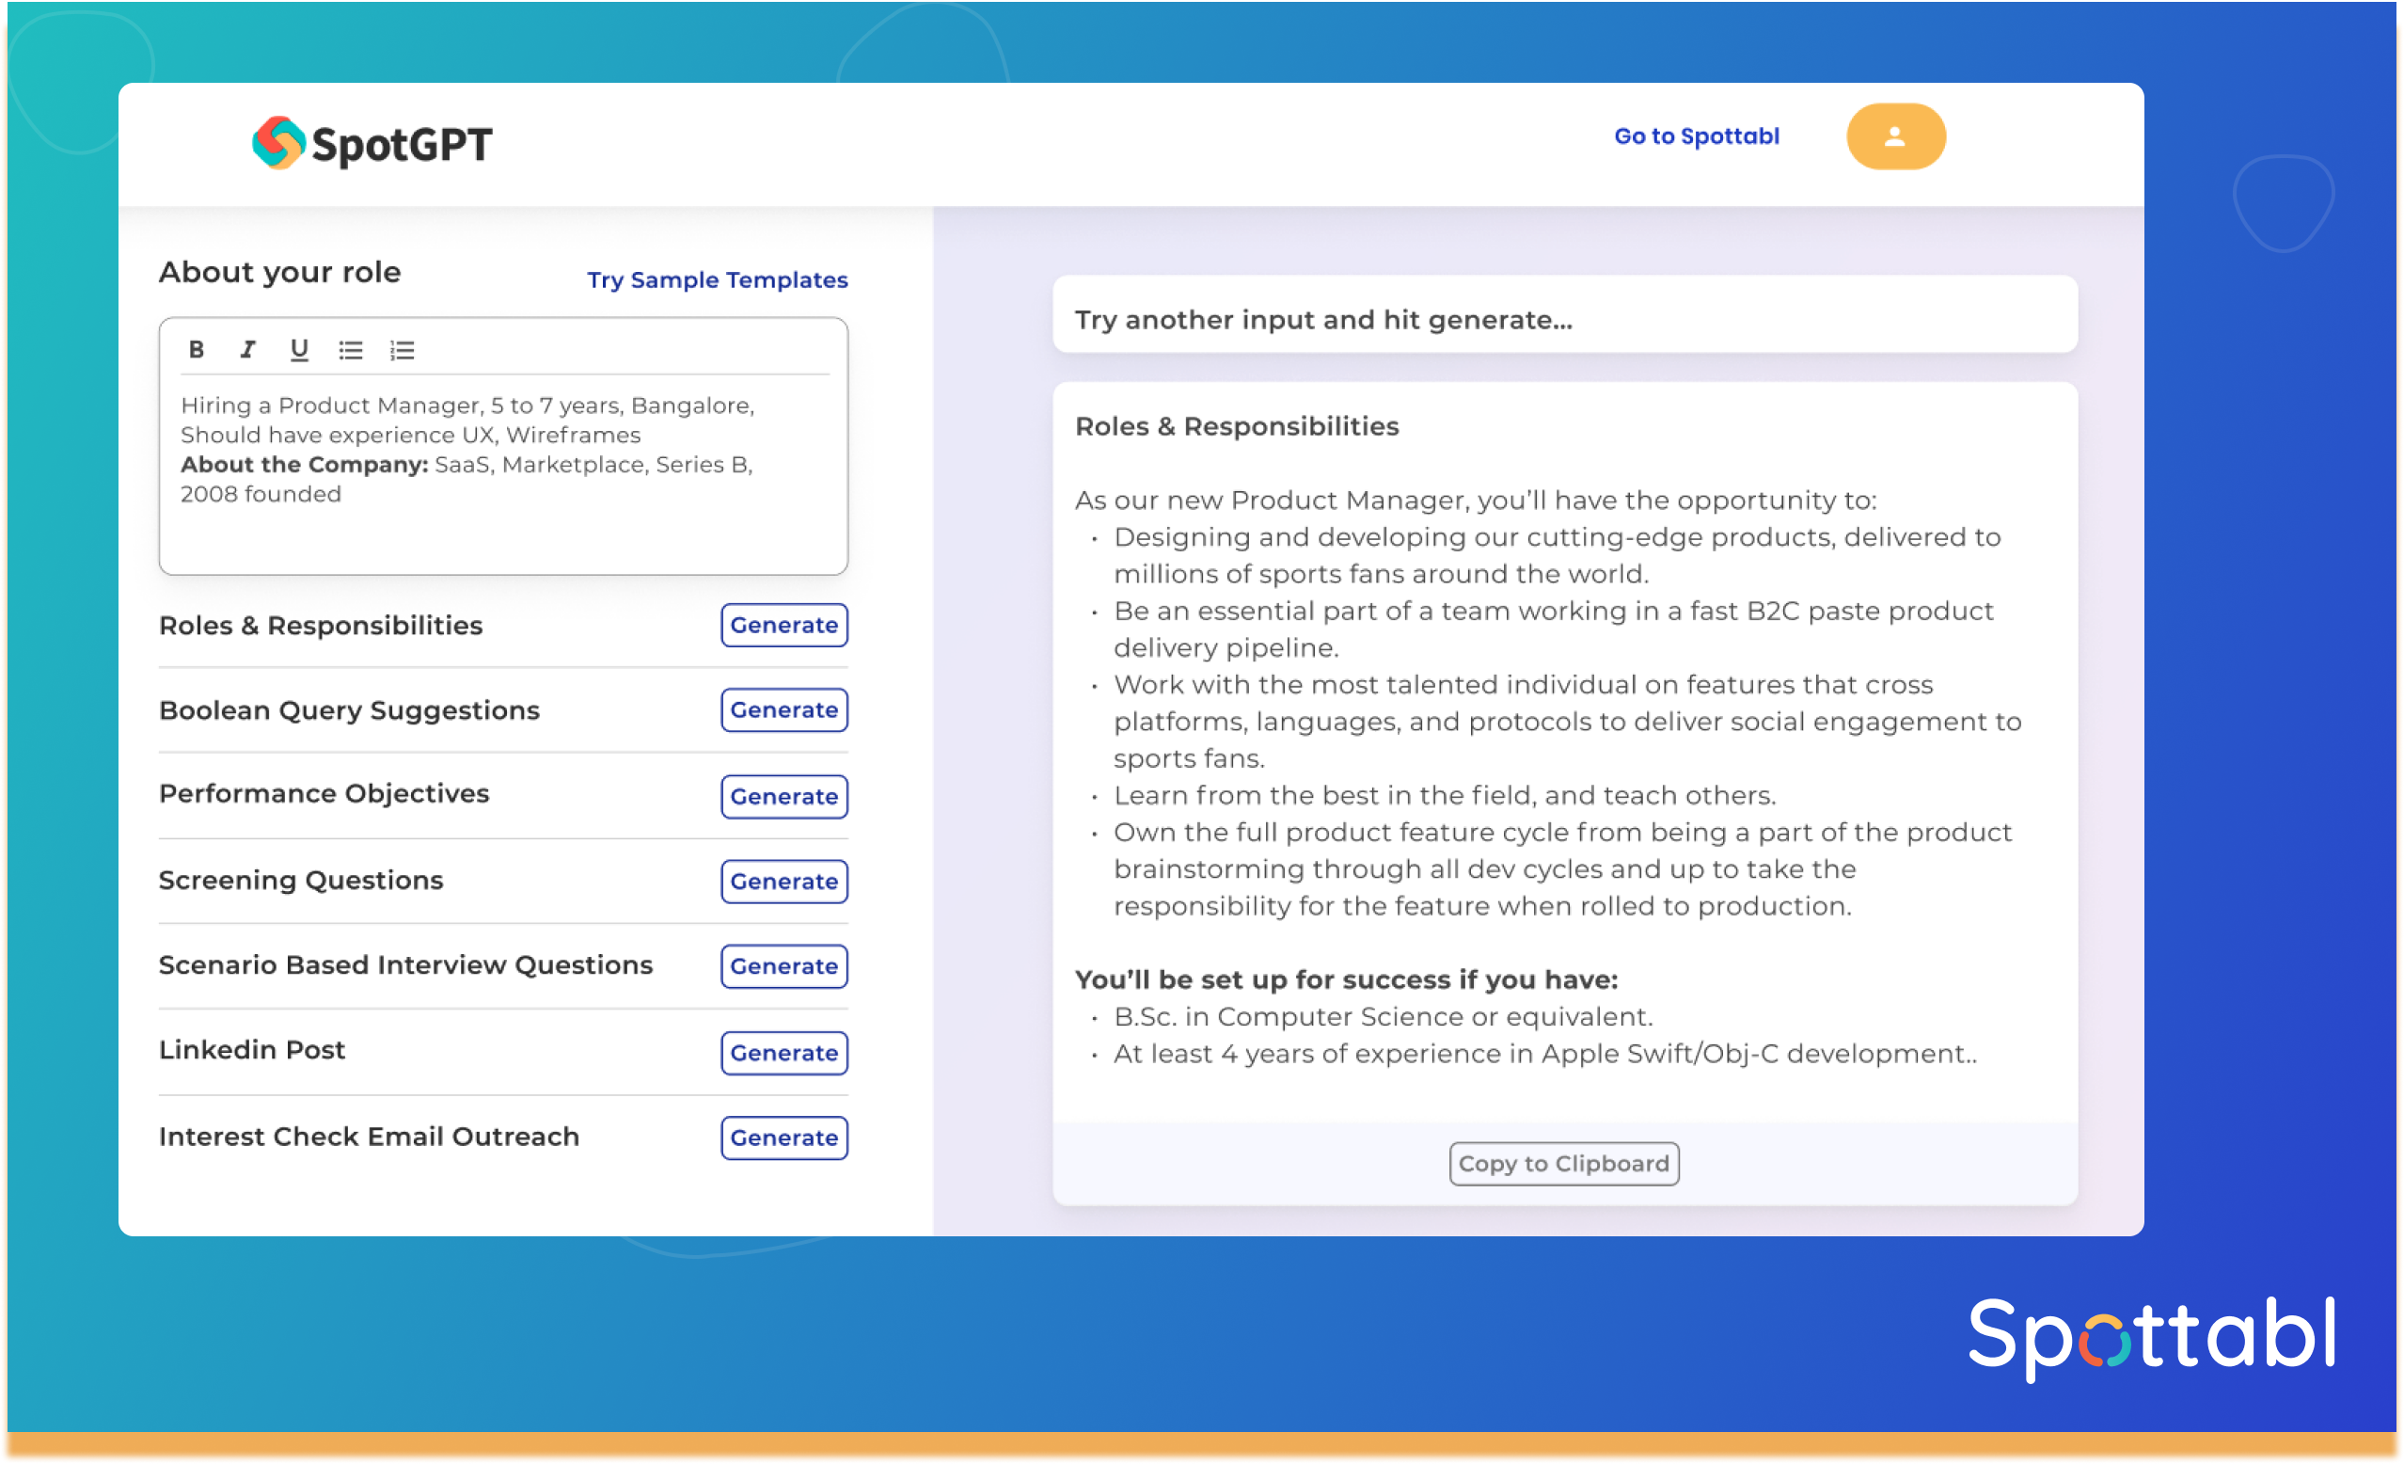
Task: Click the 'Boolean Query Suggestions' row label
Action: coord(349,710)
